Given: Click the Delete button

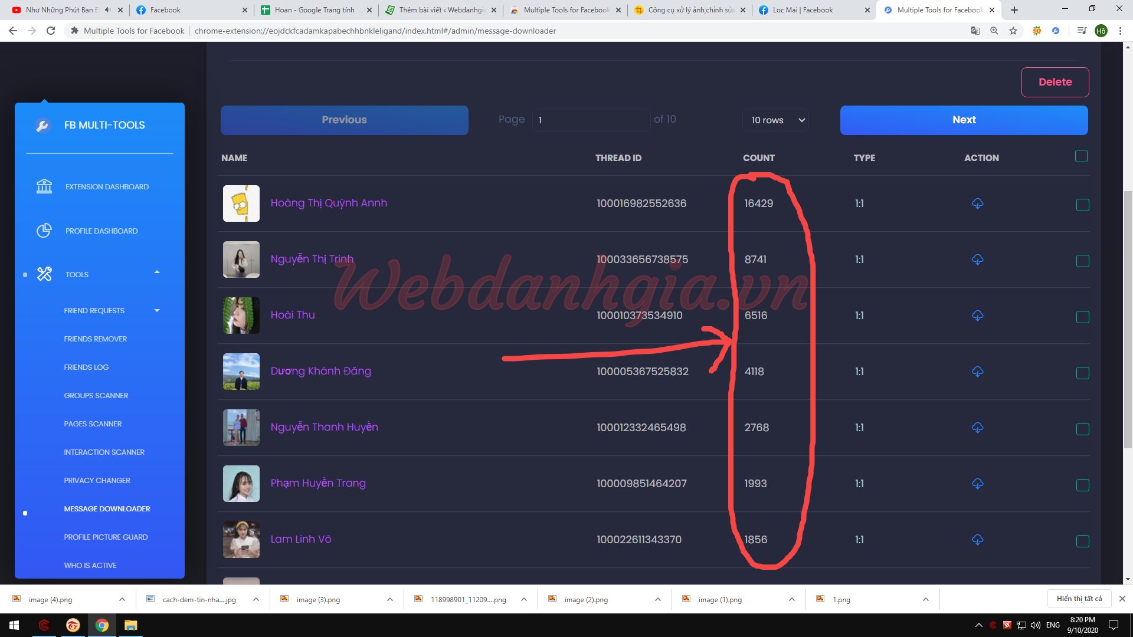Looking at the screenshot, I should point(1055,82).
